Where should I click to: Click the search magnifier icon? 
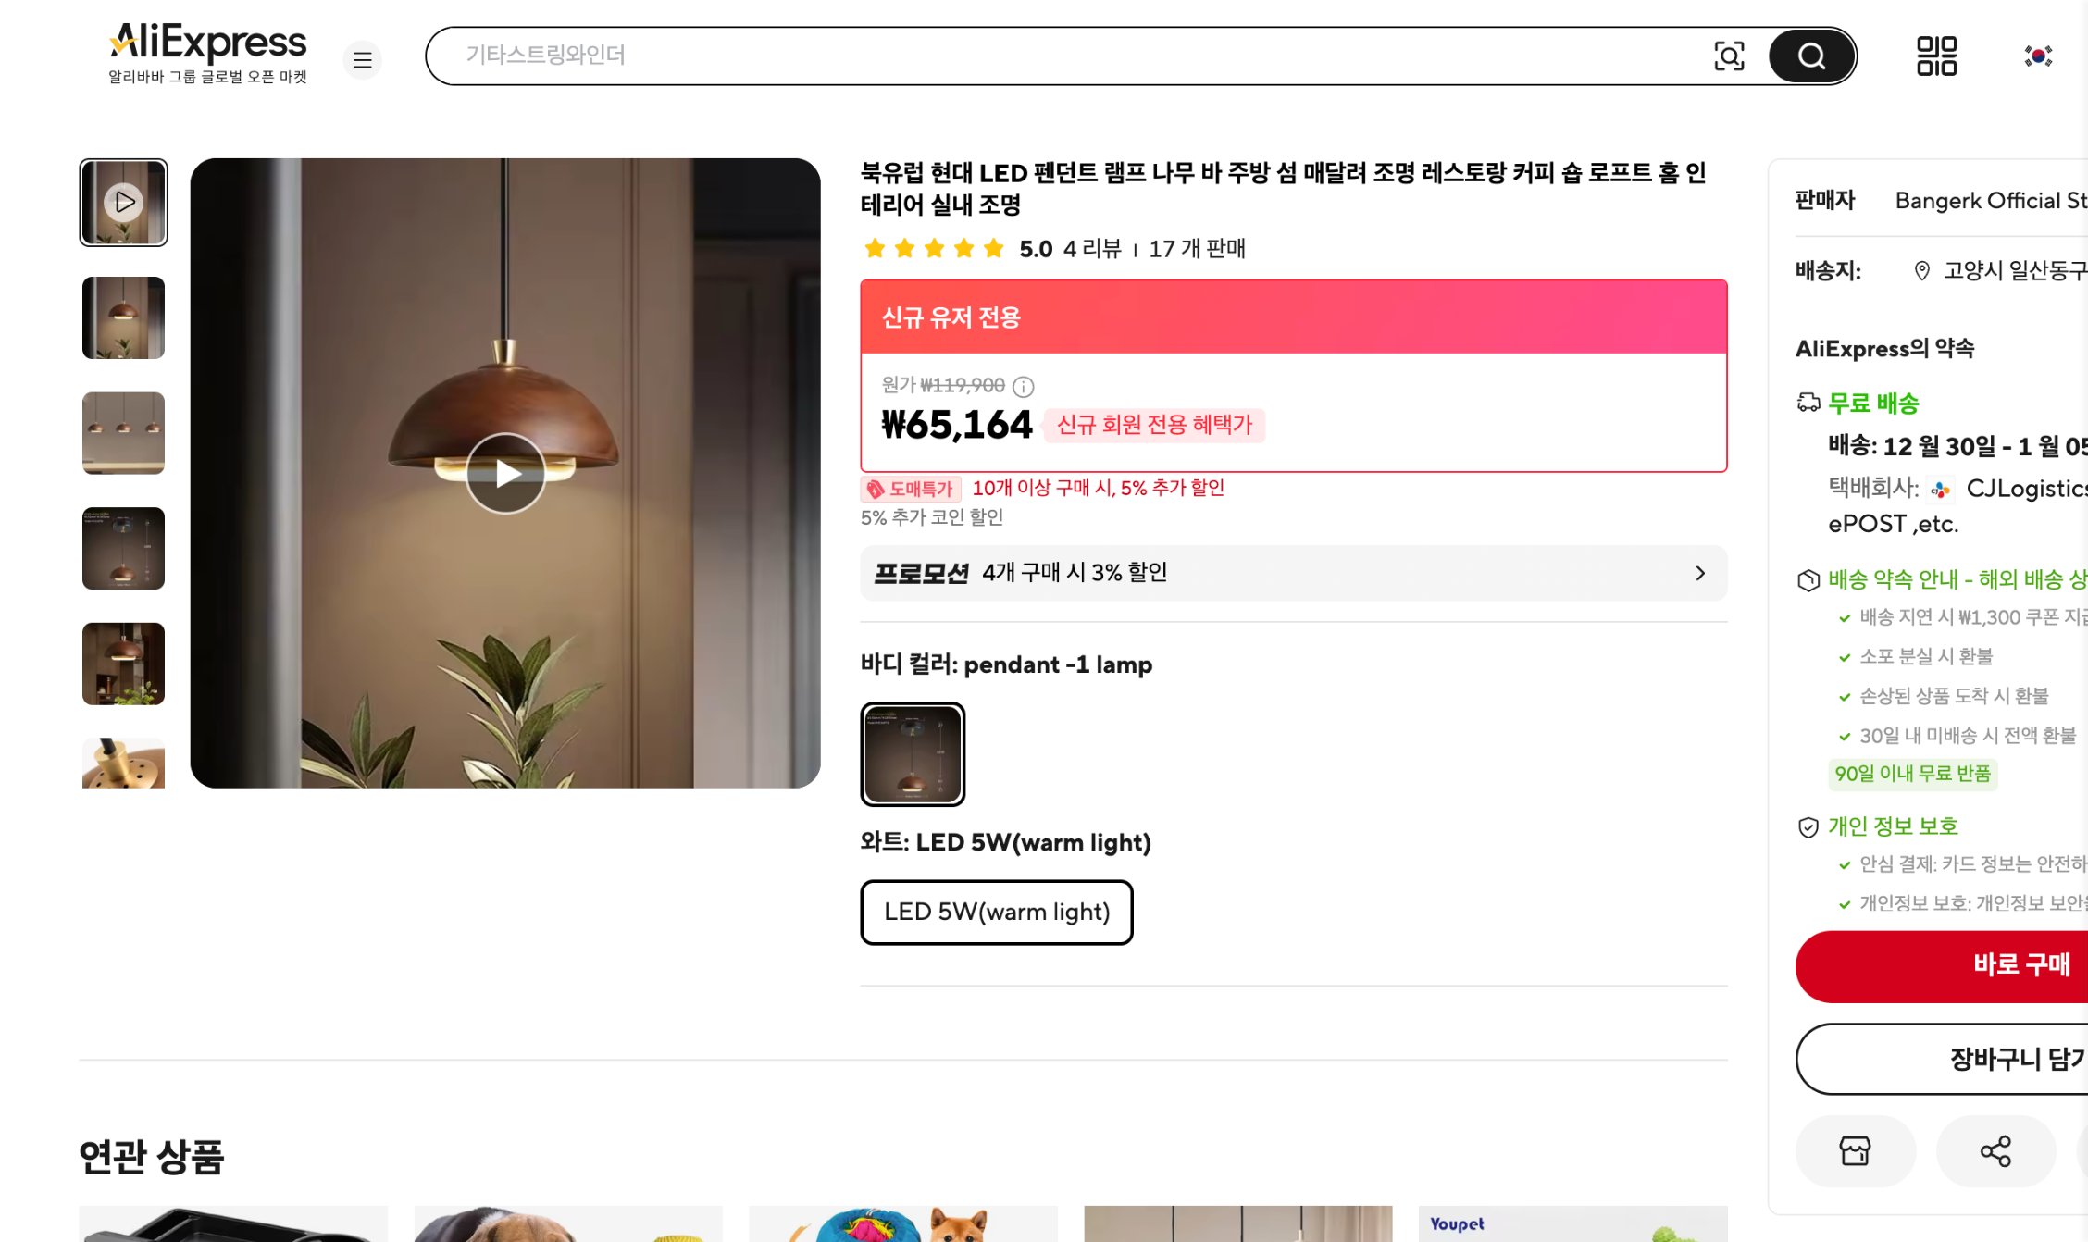point(1811,56)
